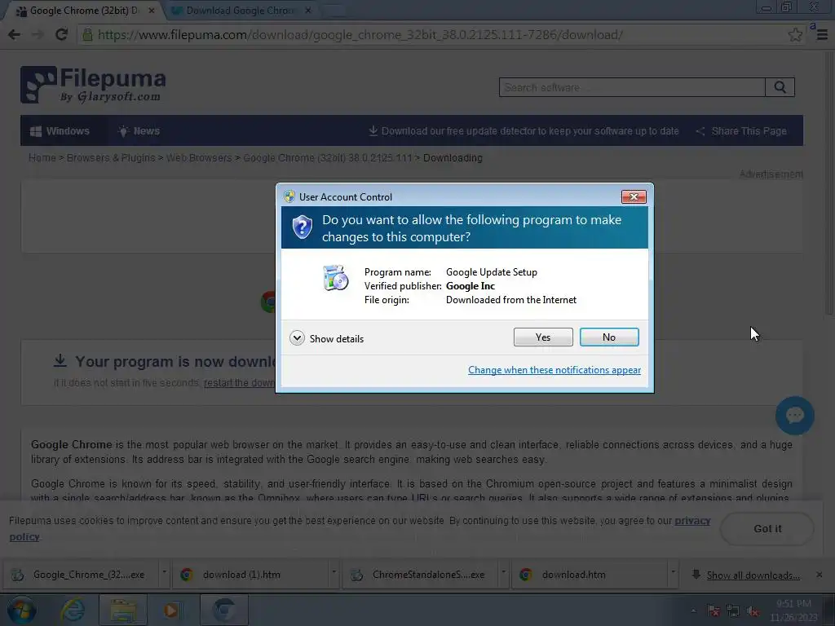Open the privacy policy link
The height and width of the screenshot is (626, 835).
point(692,521)
